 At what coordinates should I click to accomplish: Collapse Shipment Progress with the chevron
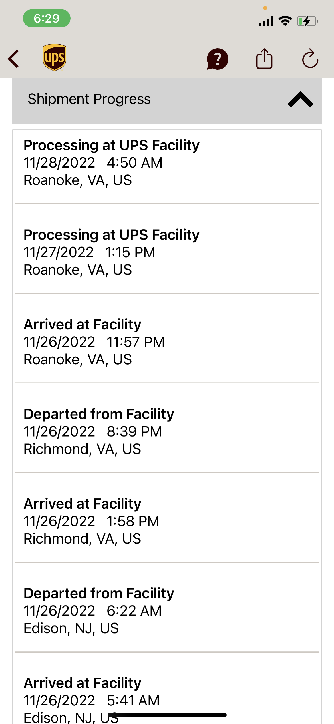(x=300, y=100)
